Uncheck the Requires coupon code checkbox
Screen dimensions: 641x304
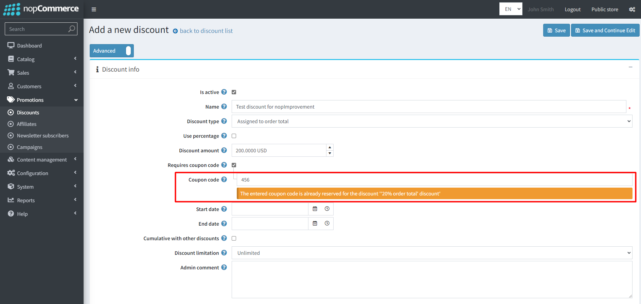pos(234,165)
